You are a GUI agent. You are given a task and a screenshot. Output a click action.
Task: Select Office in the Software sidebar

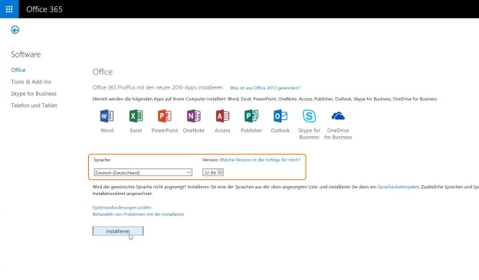(x=18, y=70)
